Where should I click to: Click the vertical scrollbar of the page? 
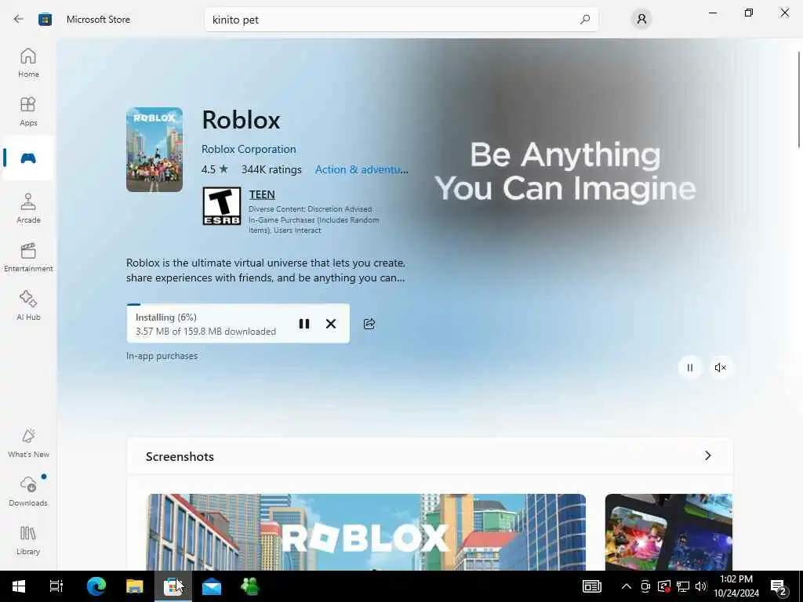coord(798,100)
